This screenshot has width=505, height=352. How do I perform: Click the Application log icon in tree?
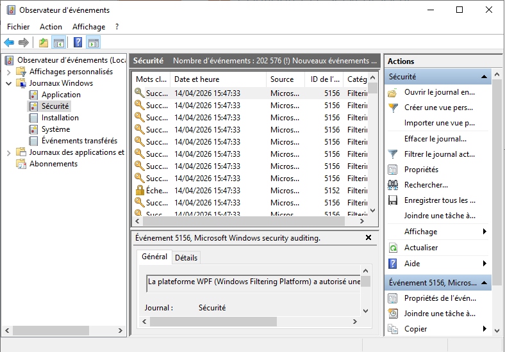click(x=33, y=95)
